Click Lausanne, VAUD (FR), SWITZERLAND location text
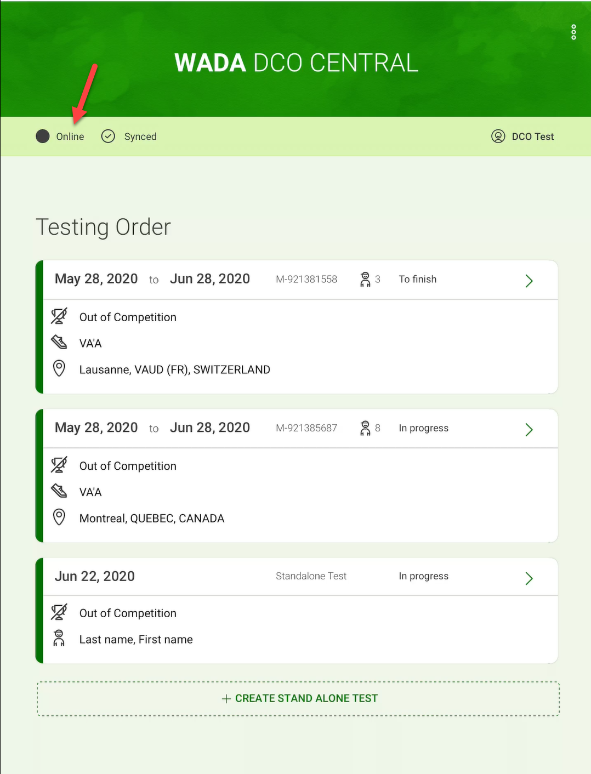The image size is (591, 774). (x=175, y=369)
